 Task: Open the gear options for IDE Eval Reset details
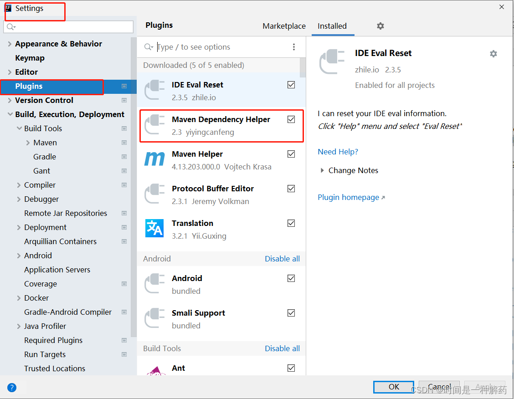493,54
